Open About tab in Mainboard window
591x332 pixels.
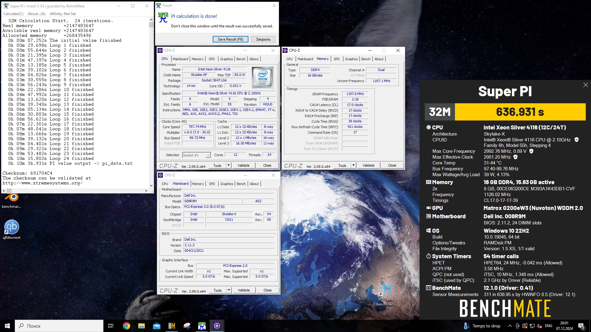[x=254, y=184]
